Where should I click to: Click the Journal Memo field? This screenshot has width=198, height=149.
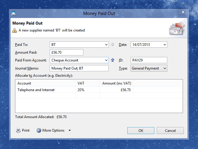point(79,68)
